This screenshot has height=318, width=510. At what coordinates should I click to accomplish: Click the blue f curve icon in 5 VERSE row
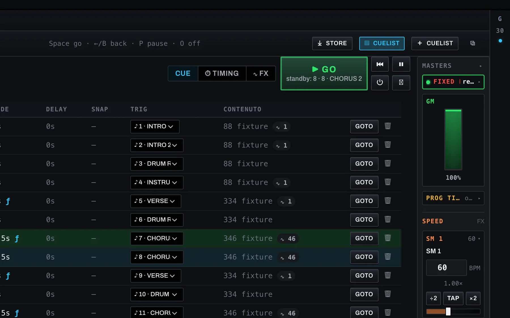8,201
